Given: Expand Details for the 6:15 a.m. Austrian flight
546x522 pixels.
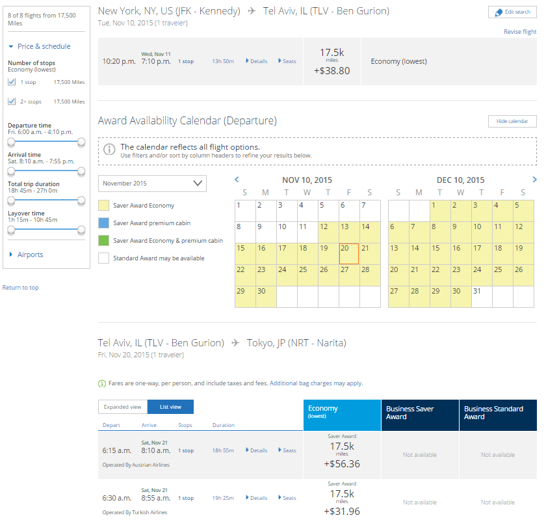Looking at the screenshot, I should (257, 450).
